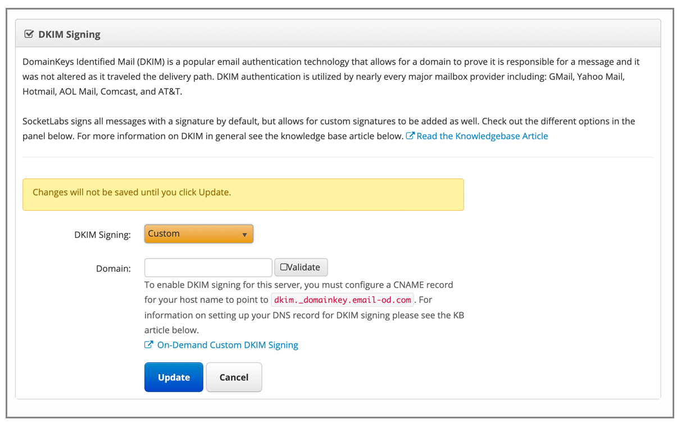Click the SocketLabs signature information paragraph
This screenshot has width=681, height=424.
click(x=329, y=128)
